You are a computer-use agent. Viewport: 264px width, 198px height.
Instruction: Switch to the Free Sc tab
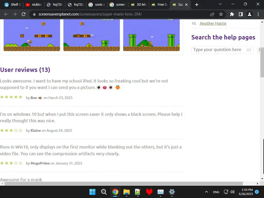point(160,5)
